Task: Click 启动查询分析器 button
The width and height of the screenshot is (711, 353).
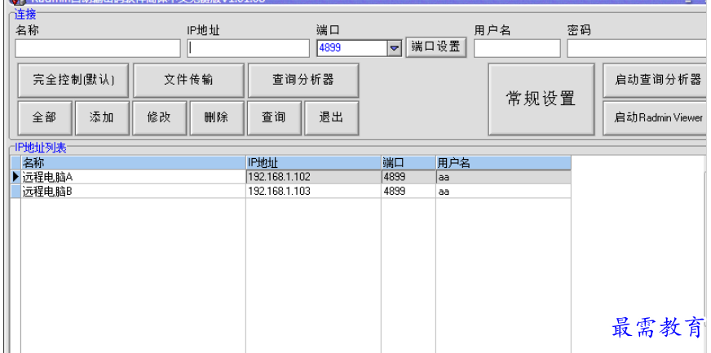Action: coord(656,80)
